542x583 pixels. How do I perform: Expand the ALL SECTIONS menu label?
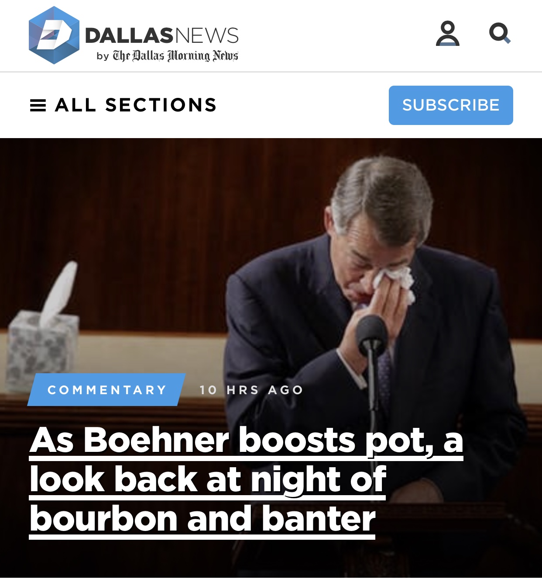click(136, 105)
